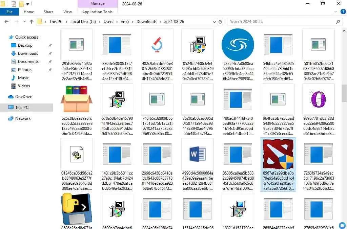Screen dimensions: 347x229
Task: Expand the chevron after vm5 in path
Action: pos(132,22)
